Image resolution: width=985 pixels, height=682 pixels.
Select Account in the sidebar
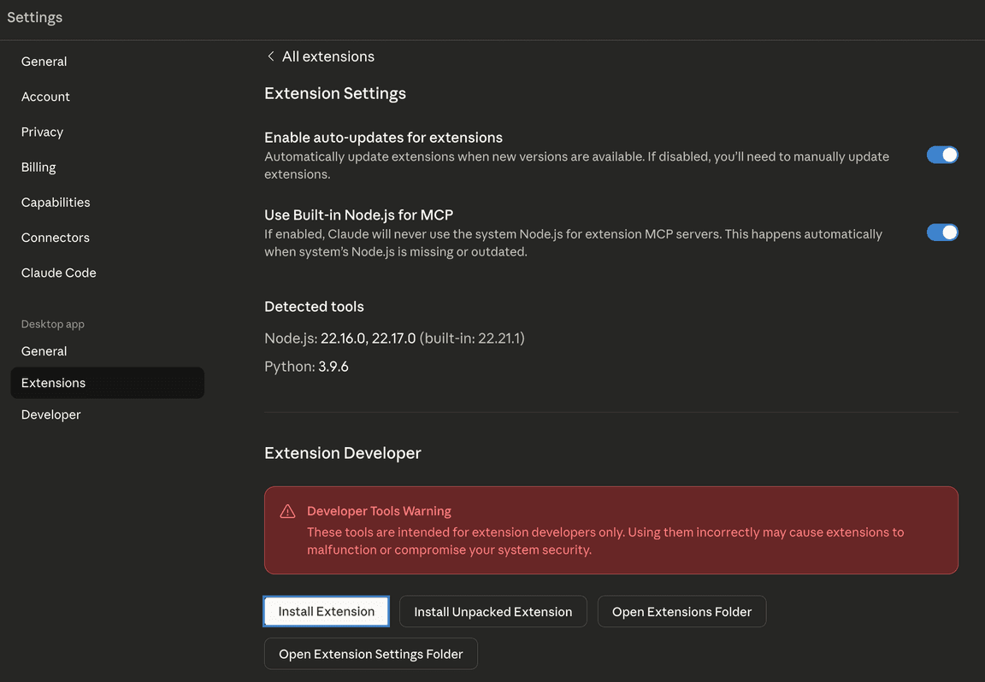click(x=46, y=97)
